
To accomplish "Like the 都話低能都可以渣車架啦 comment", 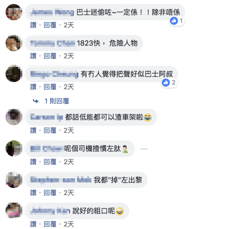I will (33, 131).
